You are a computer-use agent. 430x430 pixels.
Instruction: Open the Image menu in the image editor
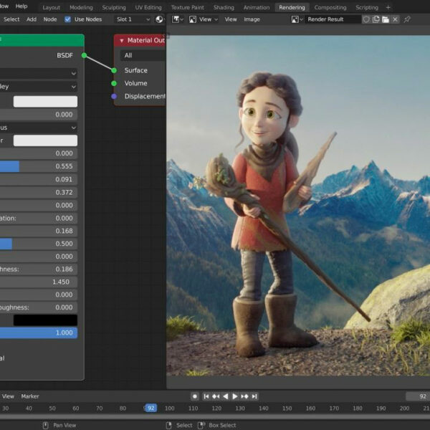(252, 19)
